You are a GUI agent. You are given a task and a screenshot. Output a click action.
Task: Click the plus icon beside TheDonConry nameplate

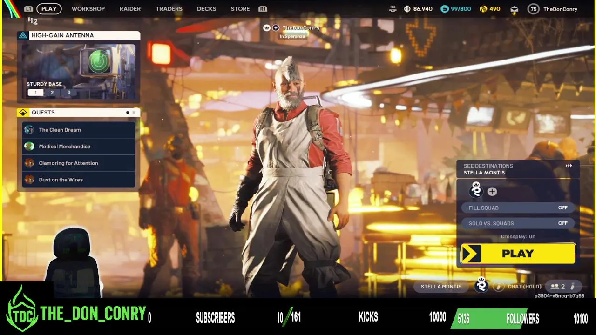276,28
